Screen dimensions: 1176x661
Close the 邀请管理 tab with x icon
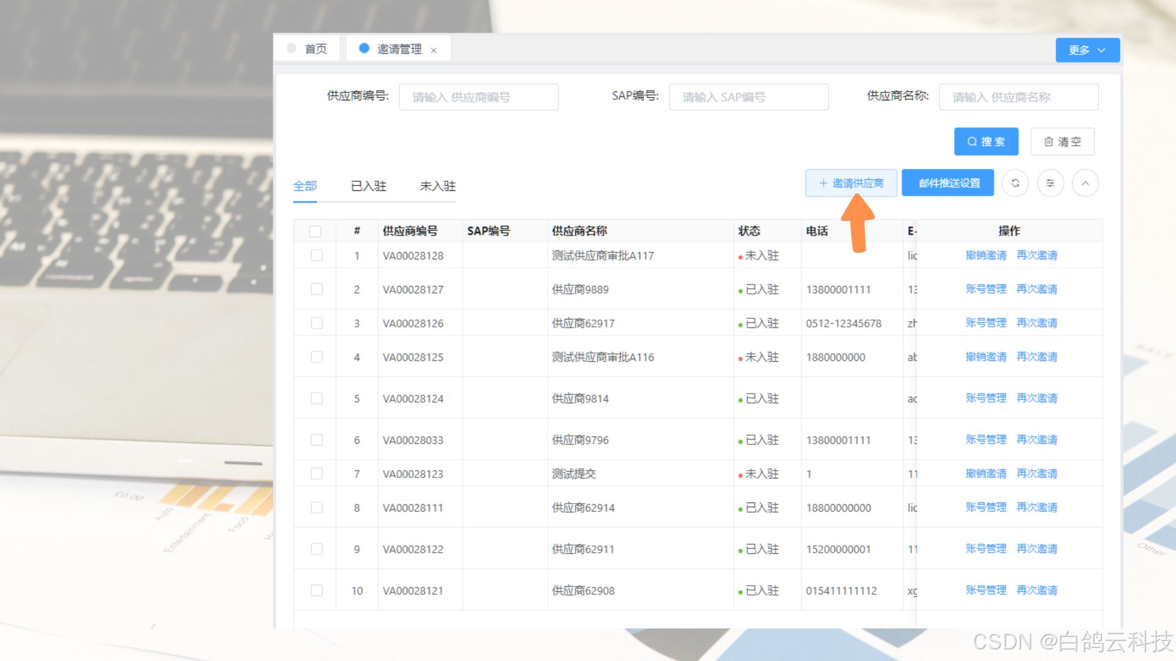(434, 50)
